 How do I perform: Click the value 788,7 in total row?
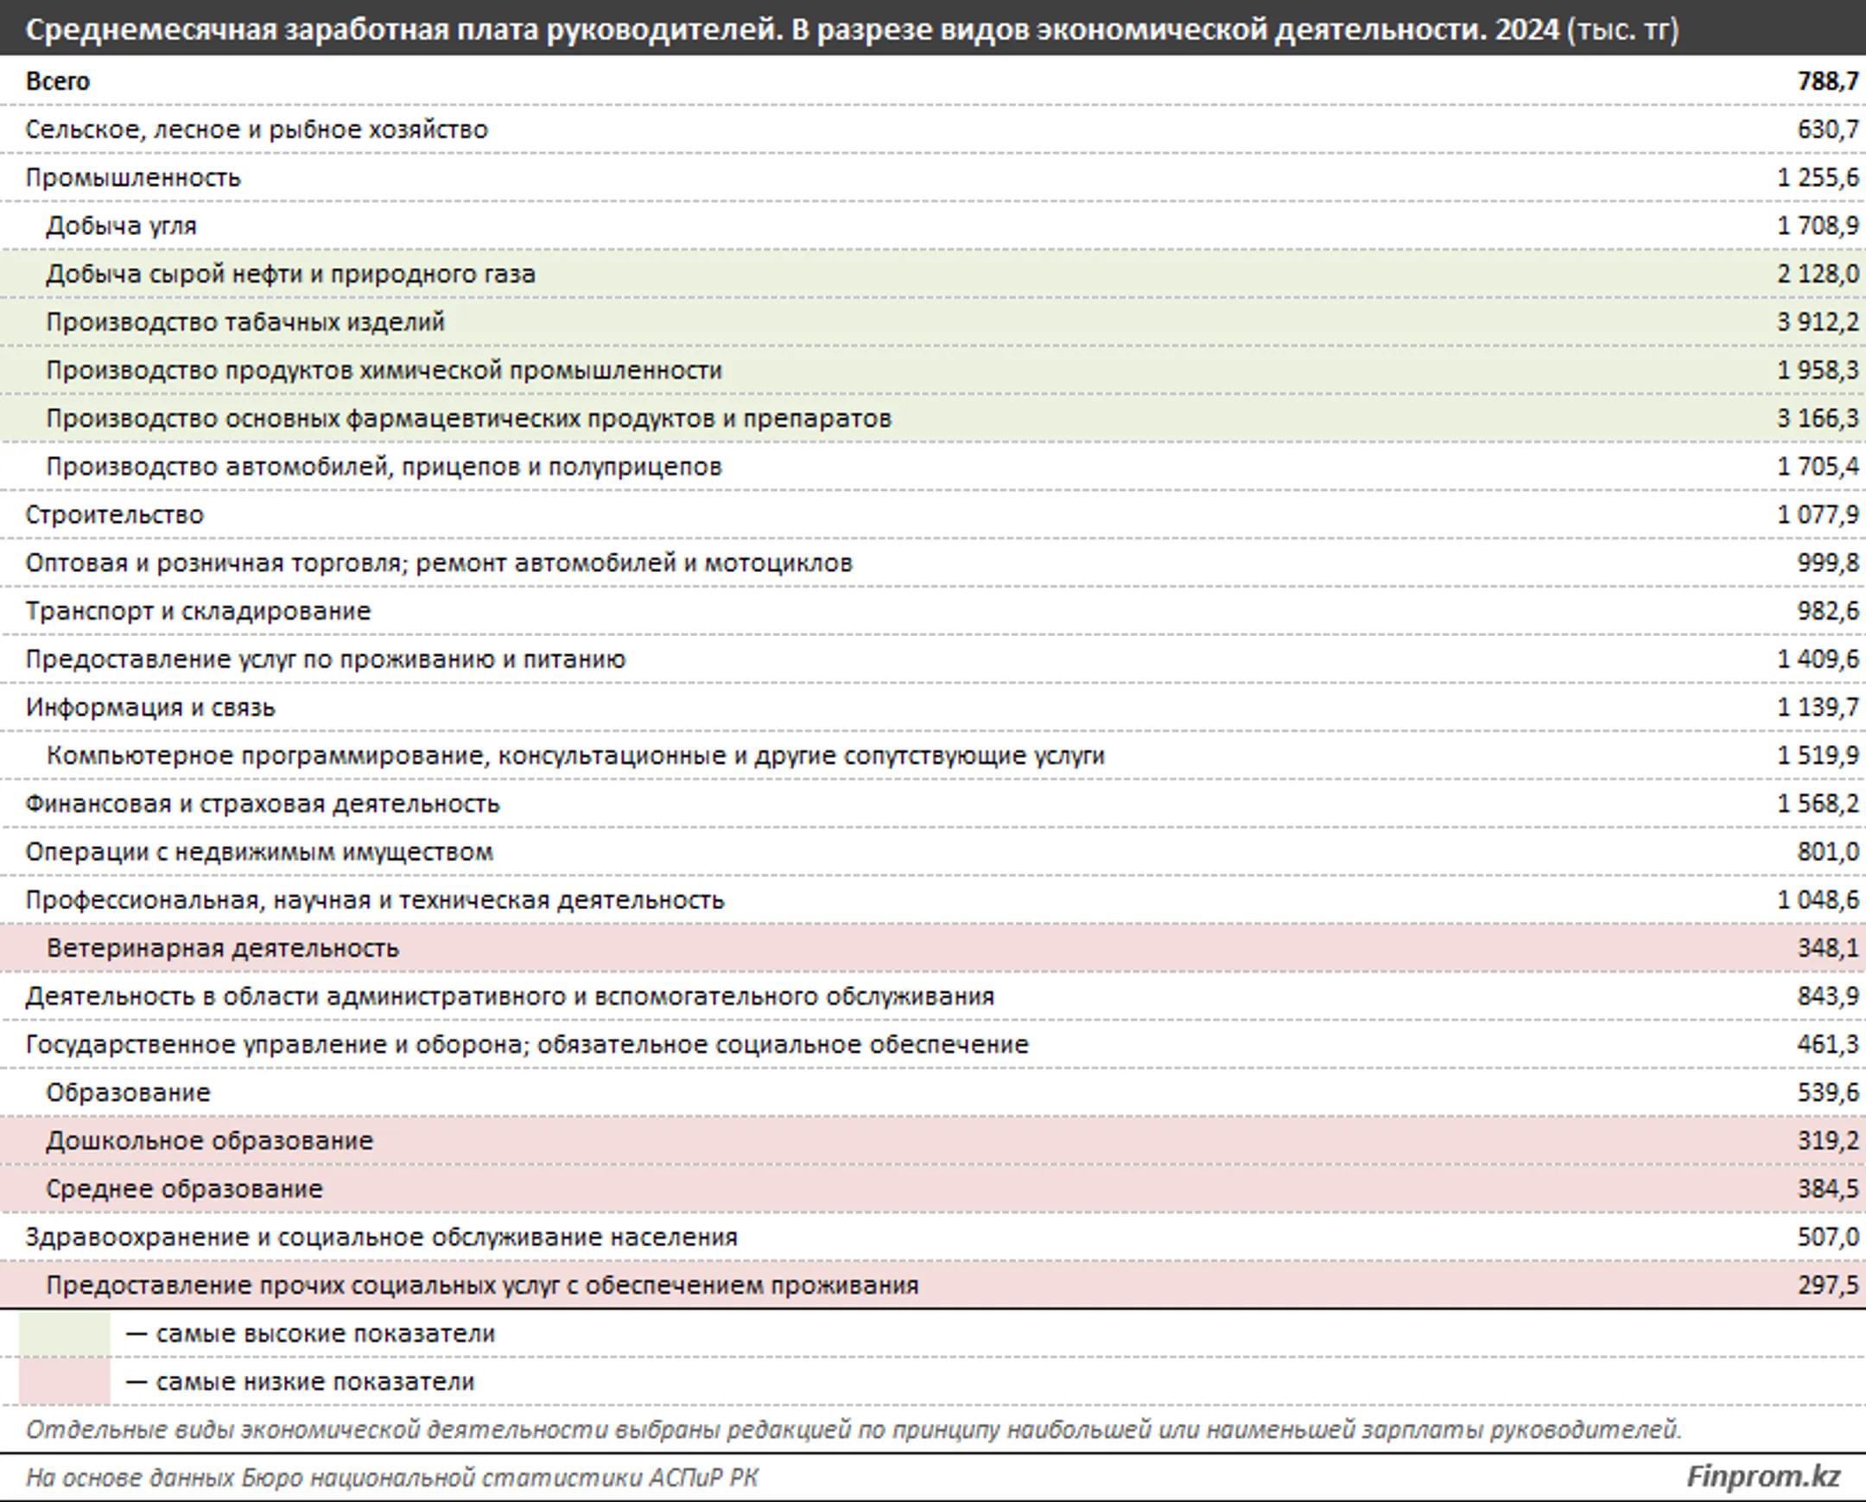(1828, 81)
